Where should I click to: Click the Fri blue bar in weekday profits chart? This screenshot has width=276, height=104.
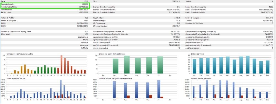(159, 89)
